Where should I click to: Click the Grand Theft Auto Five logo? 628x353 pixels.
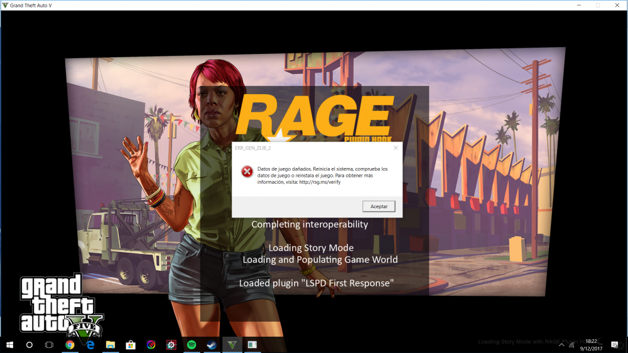61,306
